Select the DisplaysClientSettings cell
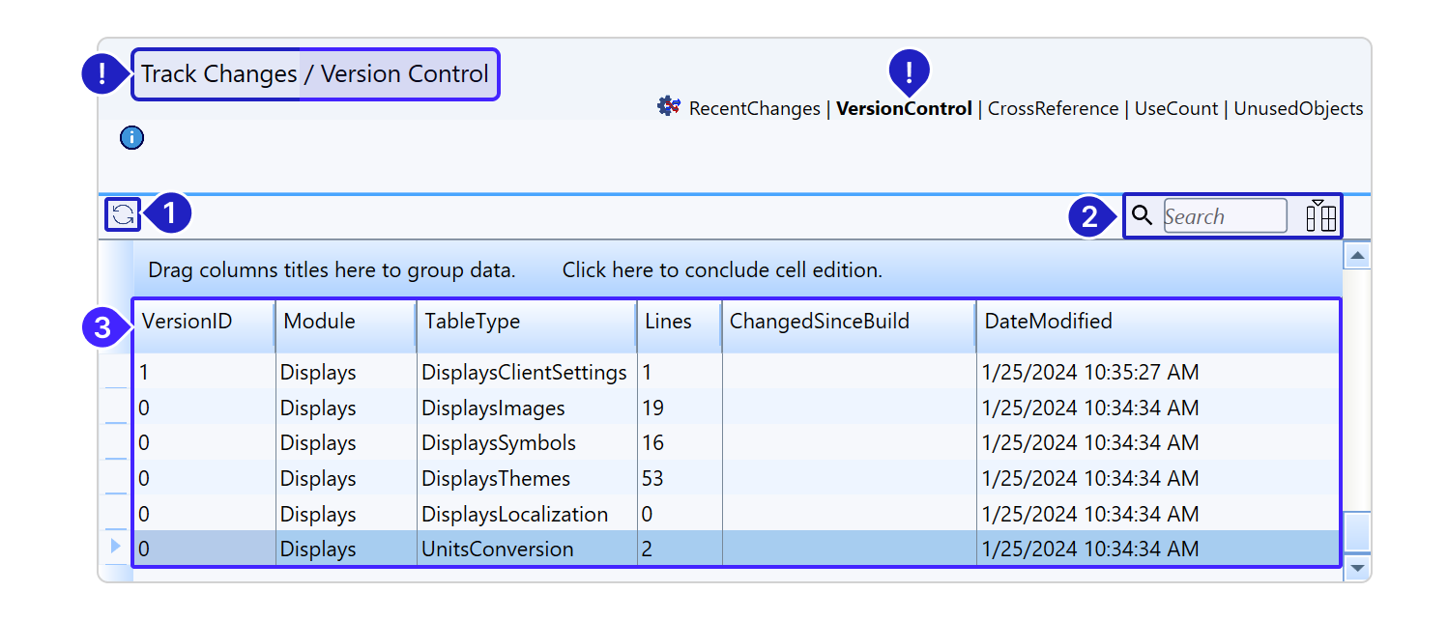1448x620 pixels. 524,373
